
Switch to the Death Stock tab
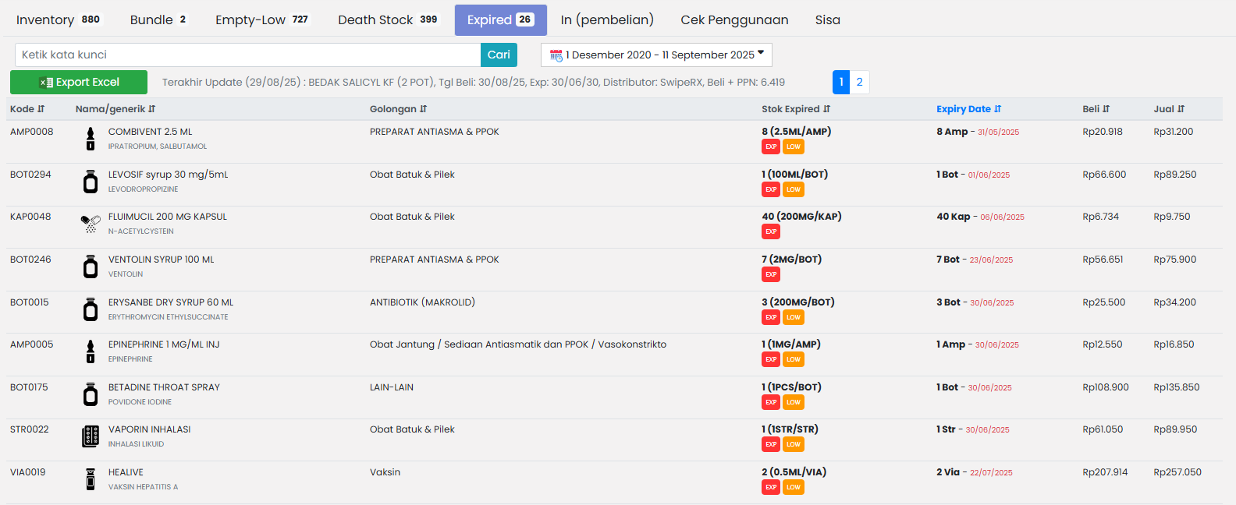[x=388, y=20]
